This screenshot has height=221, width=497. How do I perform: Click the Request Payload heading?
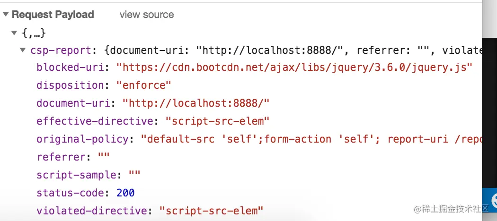click(53, 15)
